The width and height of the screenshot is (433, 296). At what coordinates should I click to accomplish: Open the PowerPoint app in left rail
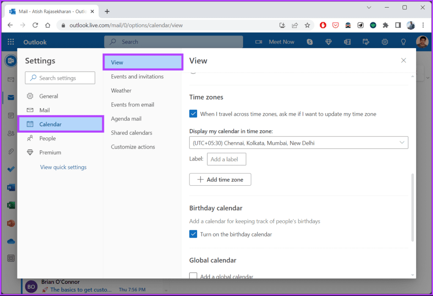11,223
